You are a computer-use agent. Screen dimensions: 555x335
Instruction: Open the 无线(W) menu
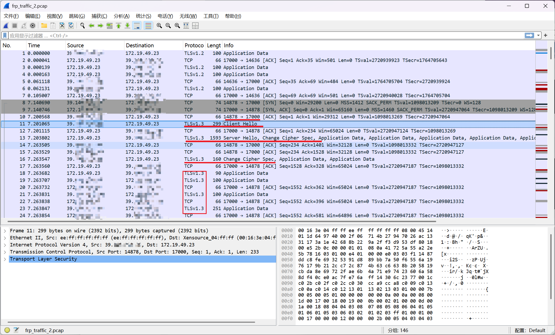tap(188, 16)
